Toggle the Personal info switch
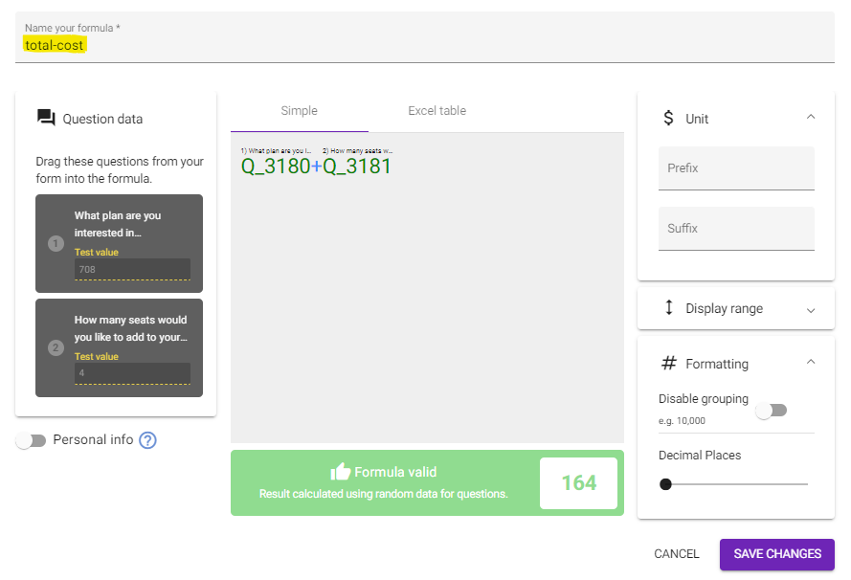 31,440
